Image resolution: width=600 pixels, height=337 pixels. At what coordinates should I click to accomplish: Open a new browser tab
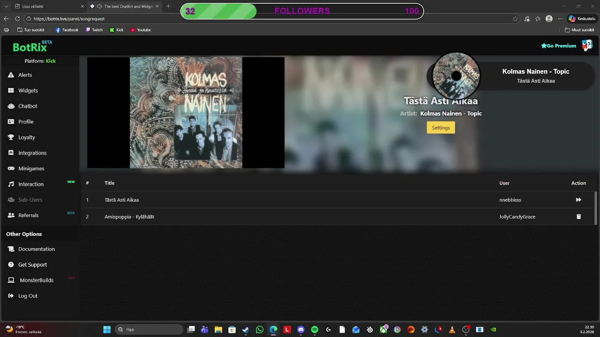pyautogui.click(x=168, y=7)
